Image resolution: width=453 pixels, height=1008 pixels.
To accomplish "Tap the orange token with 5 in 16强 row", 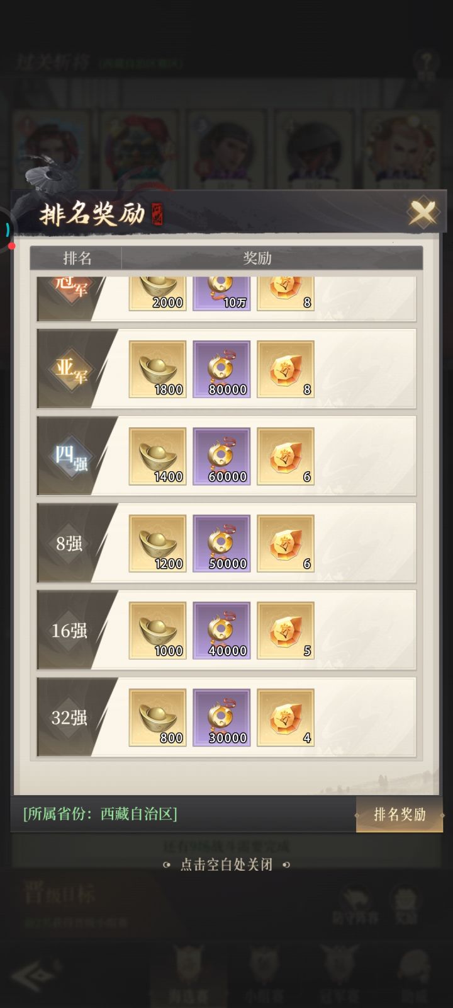I will click(286, 630).
